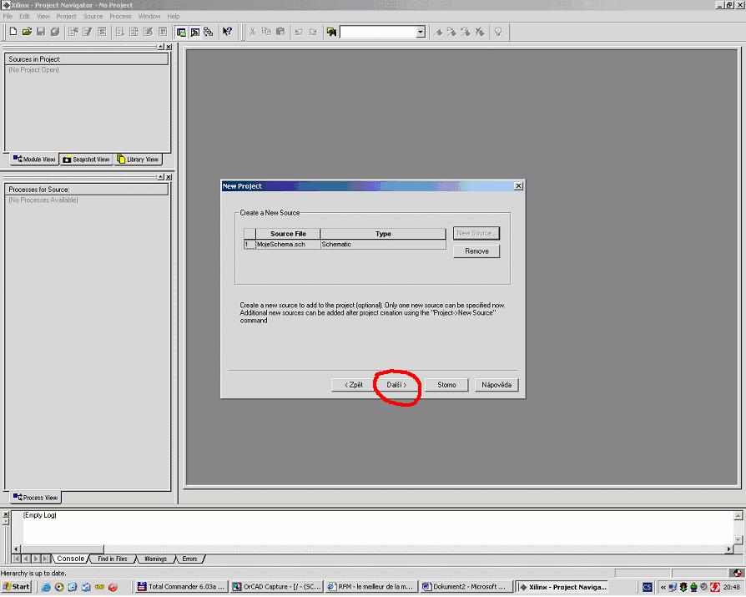The height and width of the screenshot is (597, 746).
Task: Close the Sources in Project panel
Action: click(169, 47)
